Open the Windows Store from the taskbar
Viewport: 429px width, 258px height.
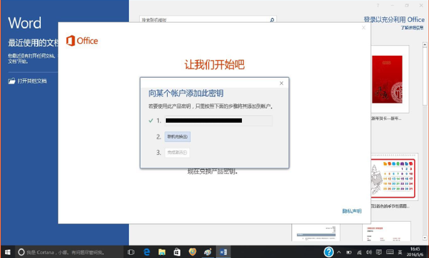pyautogui.click(x=177, y=252)
